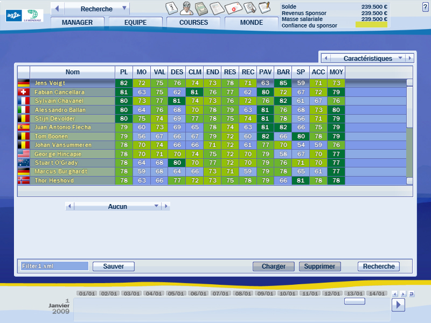Switch to the COURSES tab
Viewport: 431px width, 323px height.
[x=193, y=23]
